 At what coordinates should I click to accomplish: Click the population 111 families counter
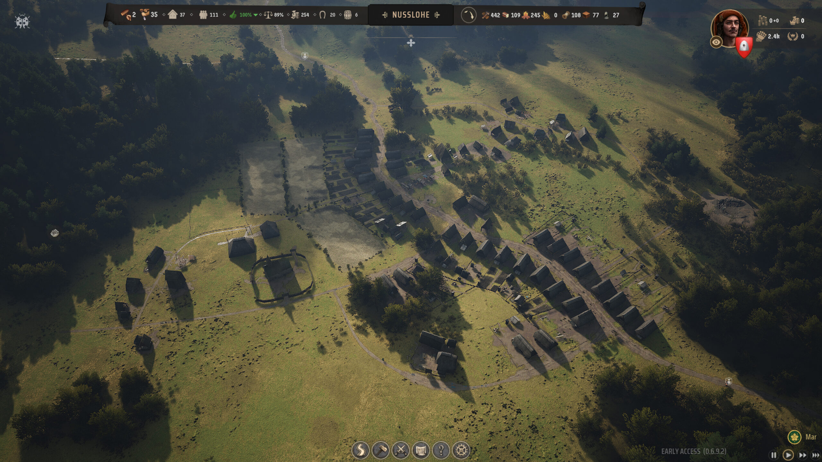click(x=209, y=15)
